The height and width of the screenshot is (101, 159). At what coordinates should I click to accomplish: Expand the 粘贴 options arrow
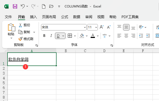11,38
